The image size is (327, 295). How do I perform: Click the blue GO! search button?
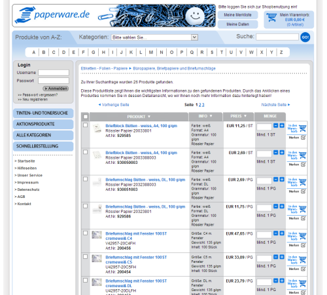pyautogui.click(x=305, y=37)
